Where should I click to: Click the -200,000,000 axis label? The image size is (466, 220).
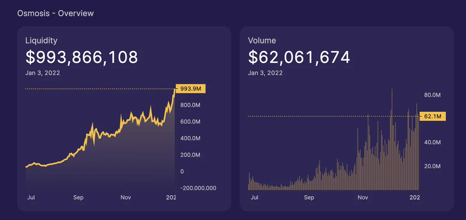[x=198, y=188]
